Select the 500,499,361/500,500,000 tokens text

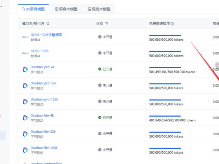pyautogui.click(x=172, y=72)
